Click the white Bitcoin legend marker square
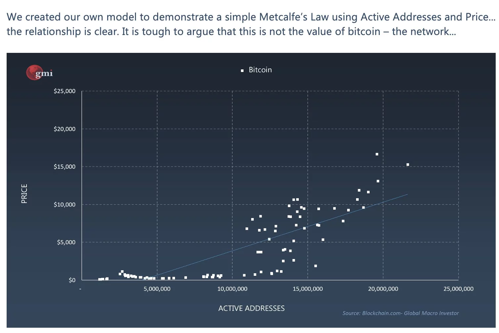Image resolution: width=499 pixels, height=333 pixels. 242,70
